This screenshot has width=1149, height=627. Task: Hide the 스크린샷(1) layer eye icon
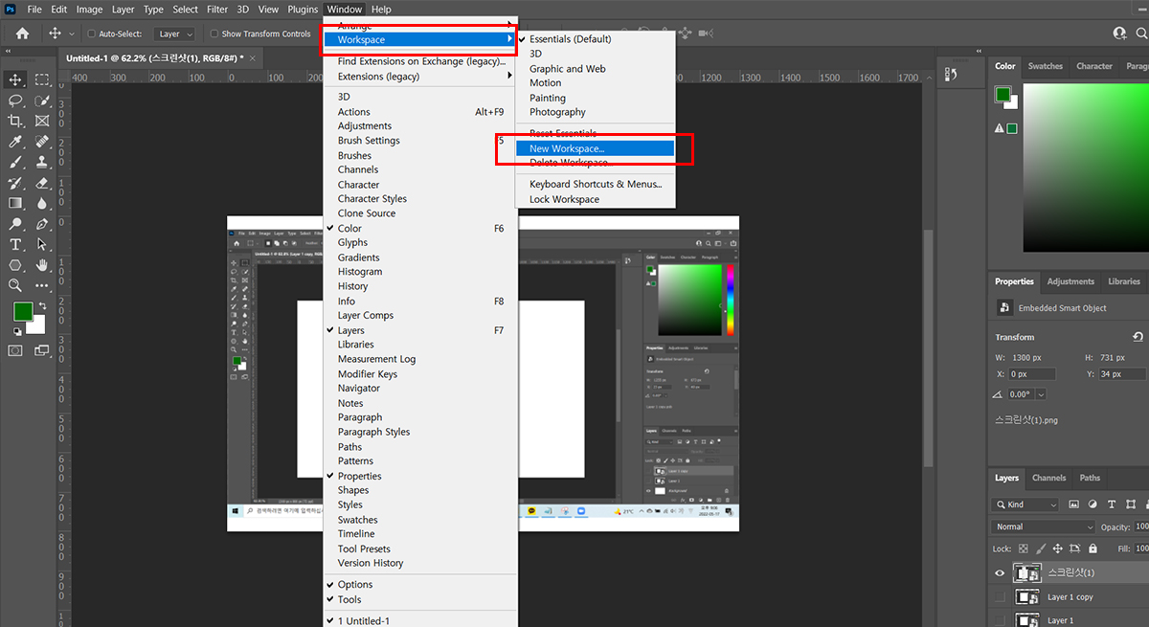pos(1000,572)
